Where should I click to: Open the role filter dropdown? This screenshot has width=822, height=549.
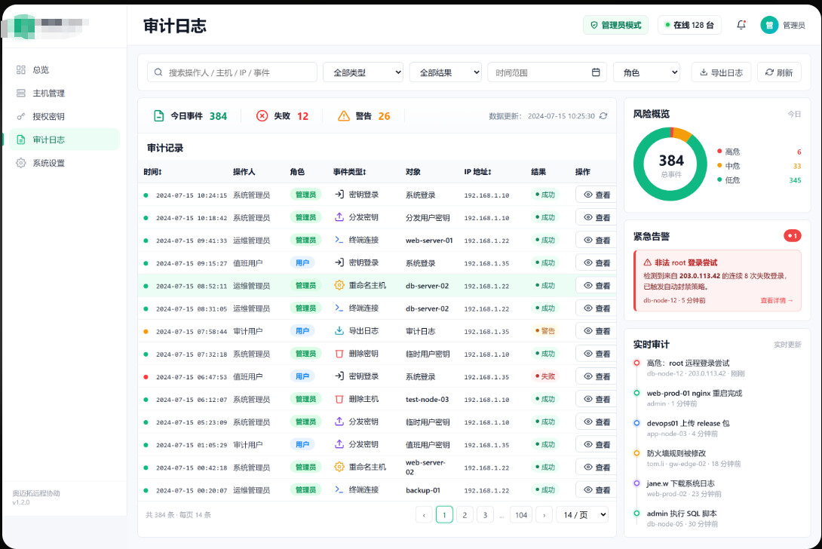(x=646, y=72)
